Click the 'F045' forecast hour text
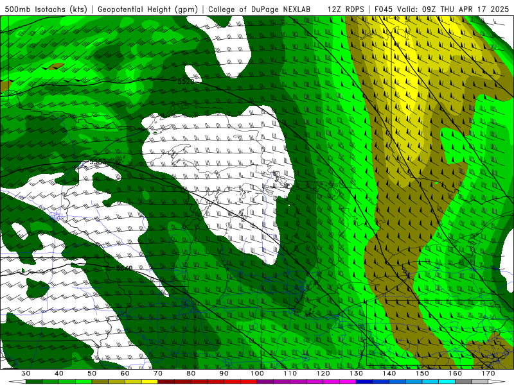The height and width of the screenshot is (385, 514). pyautogui.click(x=383, y=9)
